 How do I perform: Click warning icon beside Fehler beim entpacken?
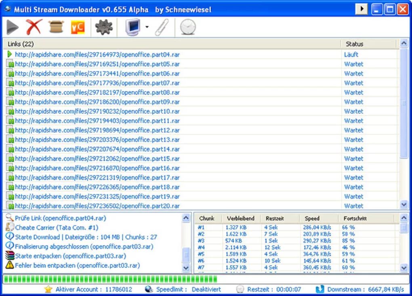click(x=10, y=265)
